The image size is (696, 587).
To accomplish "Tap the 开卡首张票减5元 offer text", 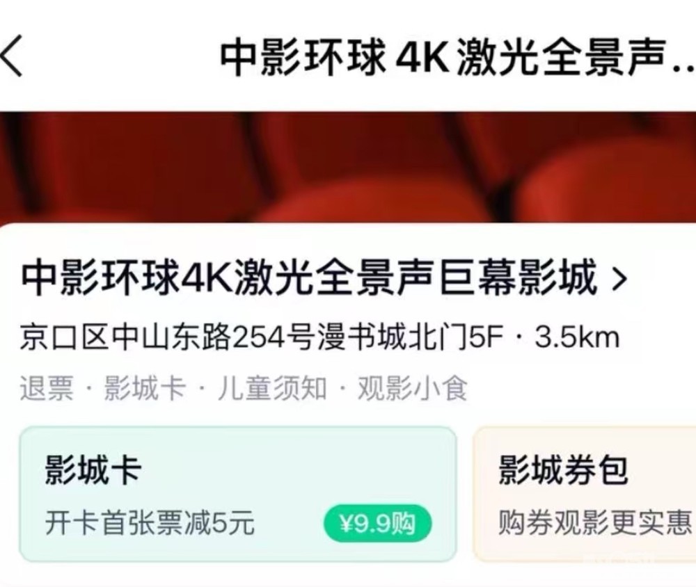I will coord(150,523).
